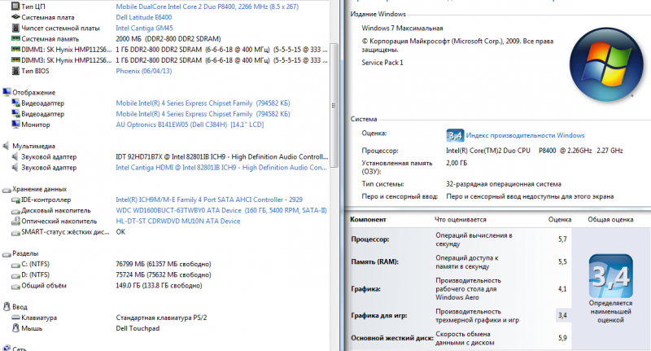Click the Мышь mouse icon
This screenshot has width=651, height=351.
pos(15,328)
